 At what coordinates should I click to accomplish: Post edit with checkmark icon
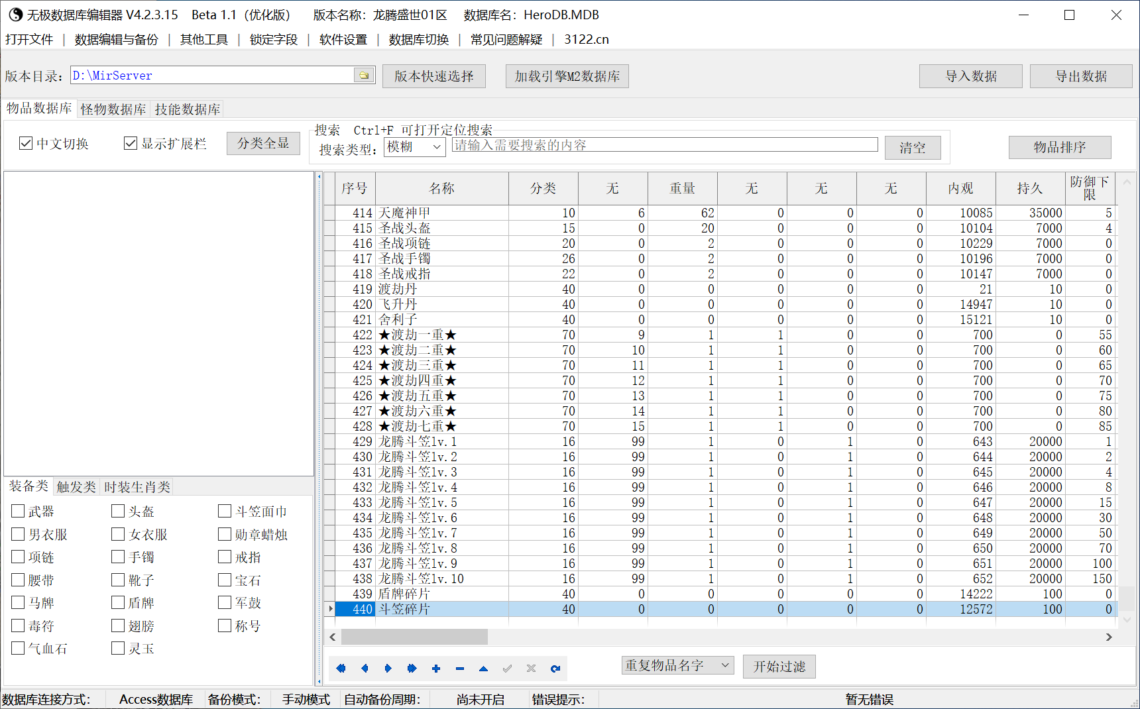508,669
